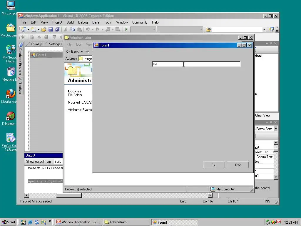The image size is (301, 226).
Task: Click the Align to Grid layout icon
Action: [24, 37]
